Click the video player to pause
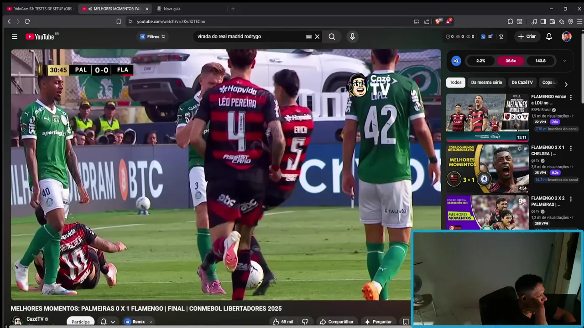This screenshot has width=584, height=328. pyautogui.click(x=226, y=174)
